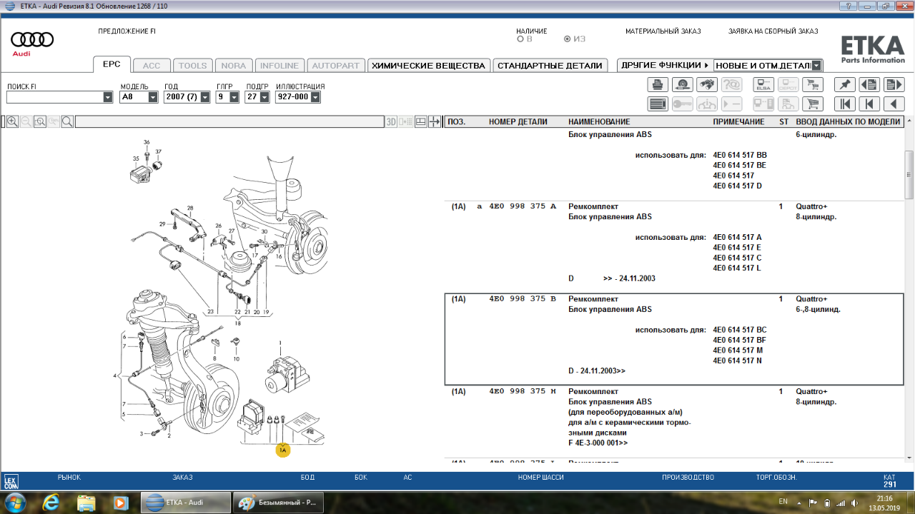Click ПРЕДЛОЖЕНИЕ FI label
915x514 pixels.
point(127,31)
